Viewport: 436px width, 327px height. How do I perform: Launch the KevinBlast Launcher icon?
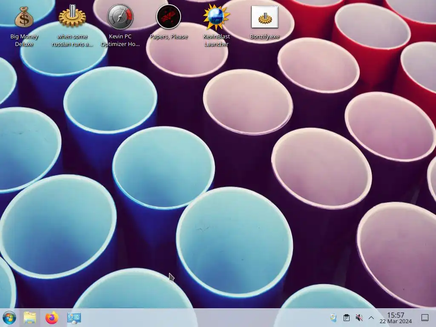(x=216, y=17)
